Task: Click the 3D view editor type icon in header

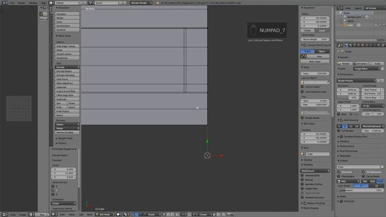Action: (x=54, y=215)
